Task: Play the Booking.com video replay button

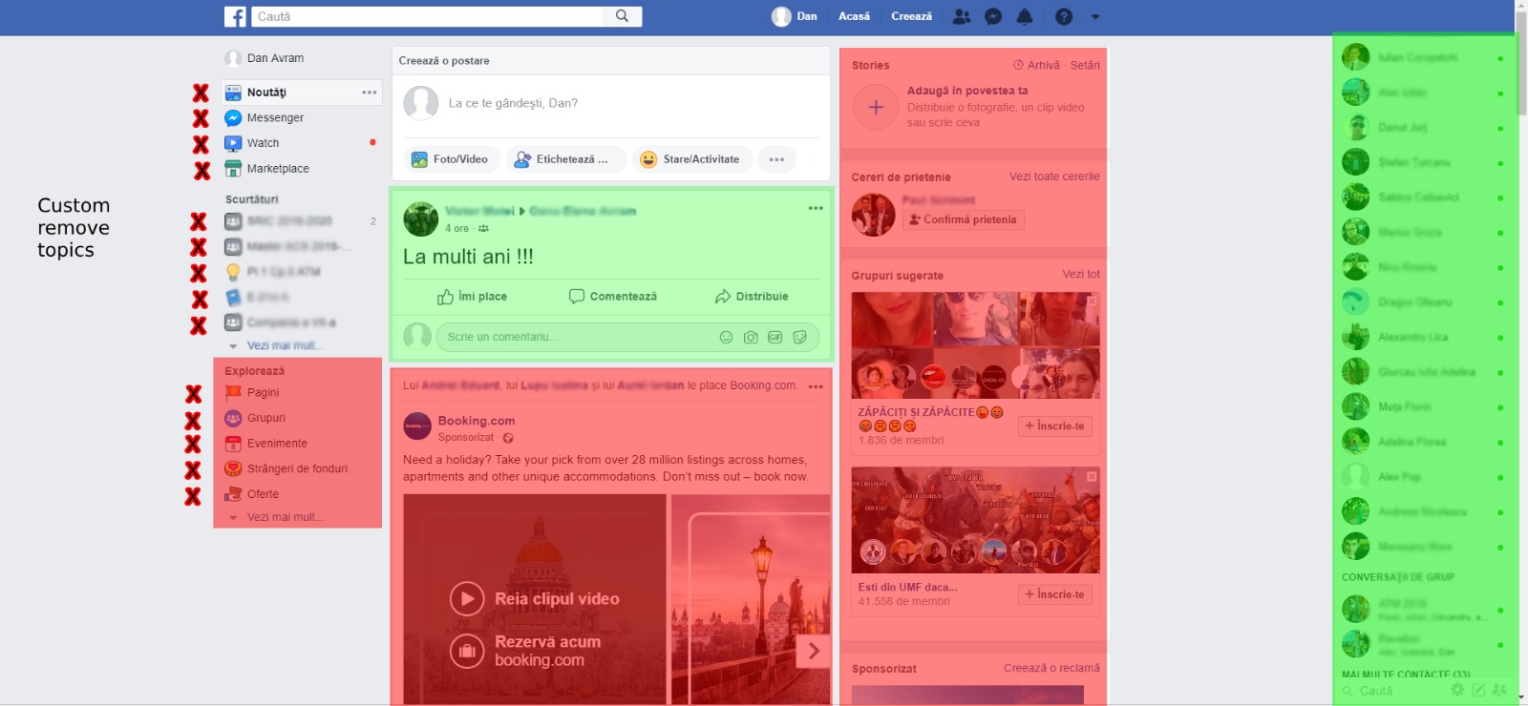Action: click(467, 599)
